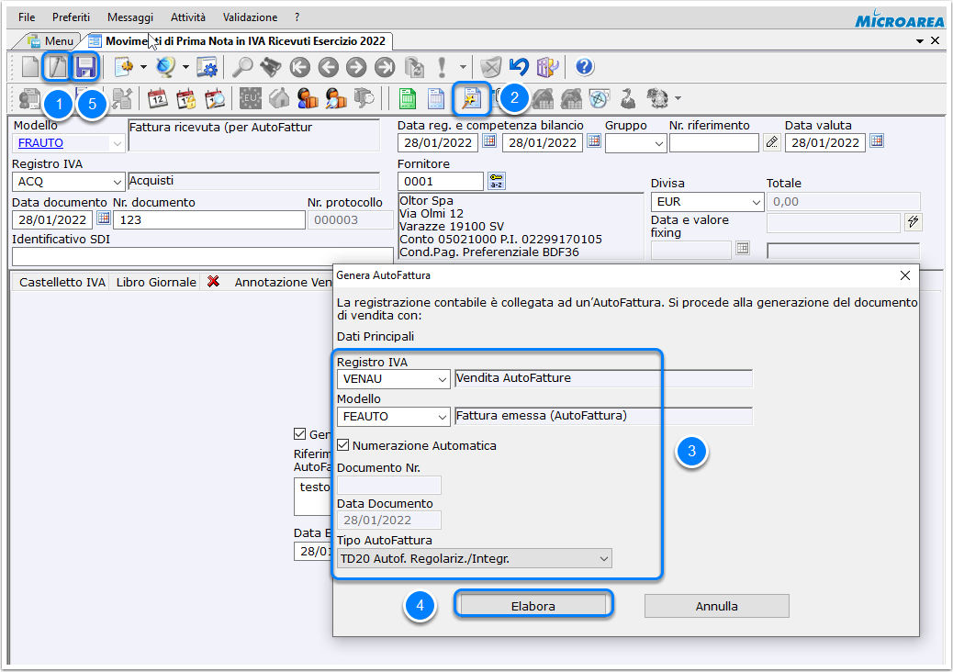Switch to the Castelletto IVA tab
Image resolution: width=953 pixels, height=672 pixels.
click(62, 282)
